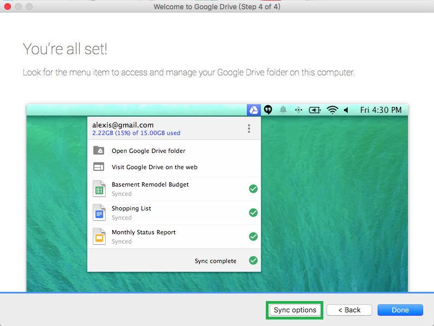Viewport: 434px width, 326px height.
Task: Click Synced status under Basement Remodel Budget
Action: click(x=122, y=194)
